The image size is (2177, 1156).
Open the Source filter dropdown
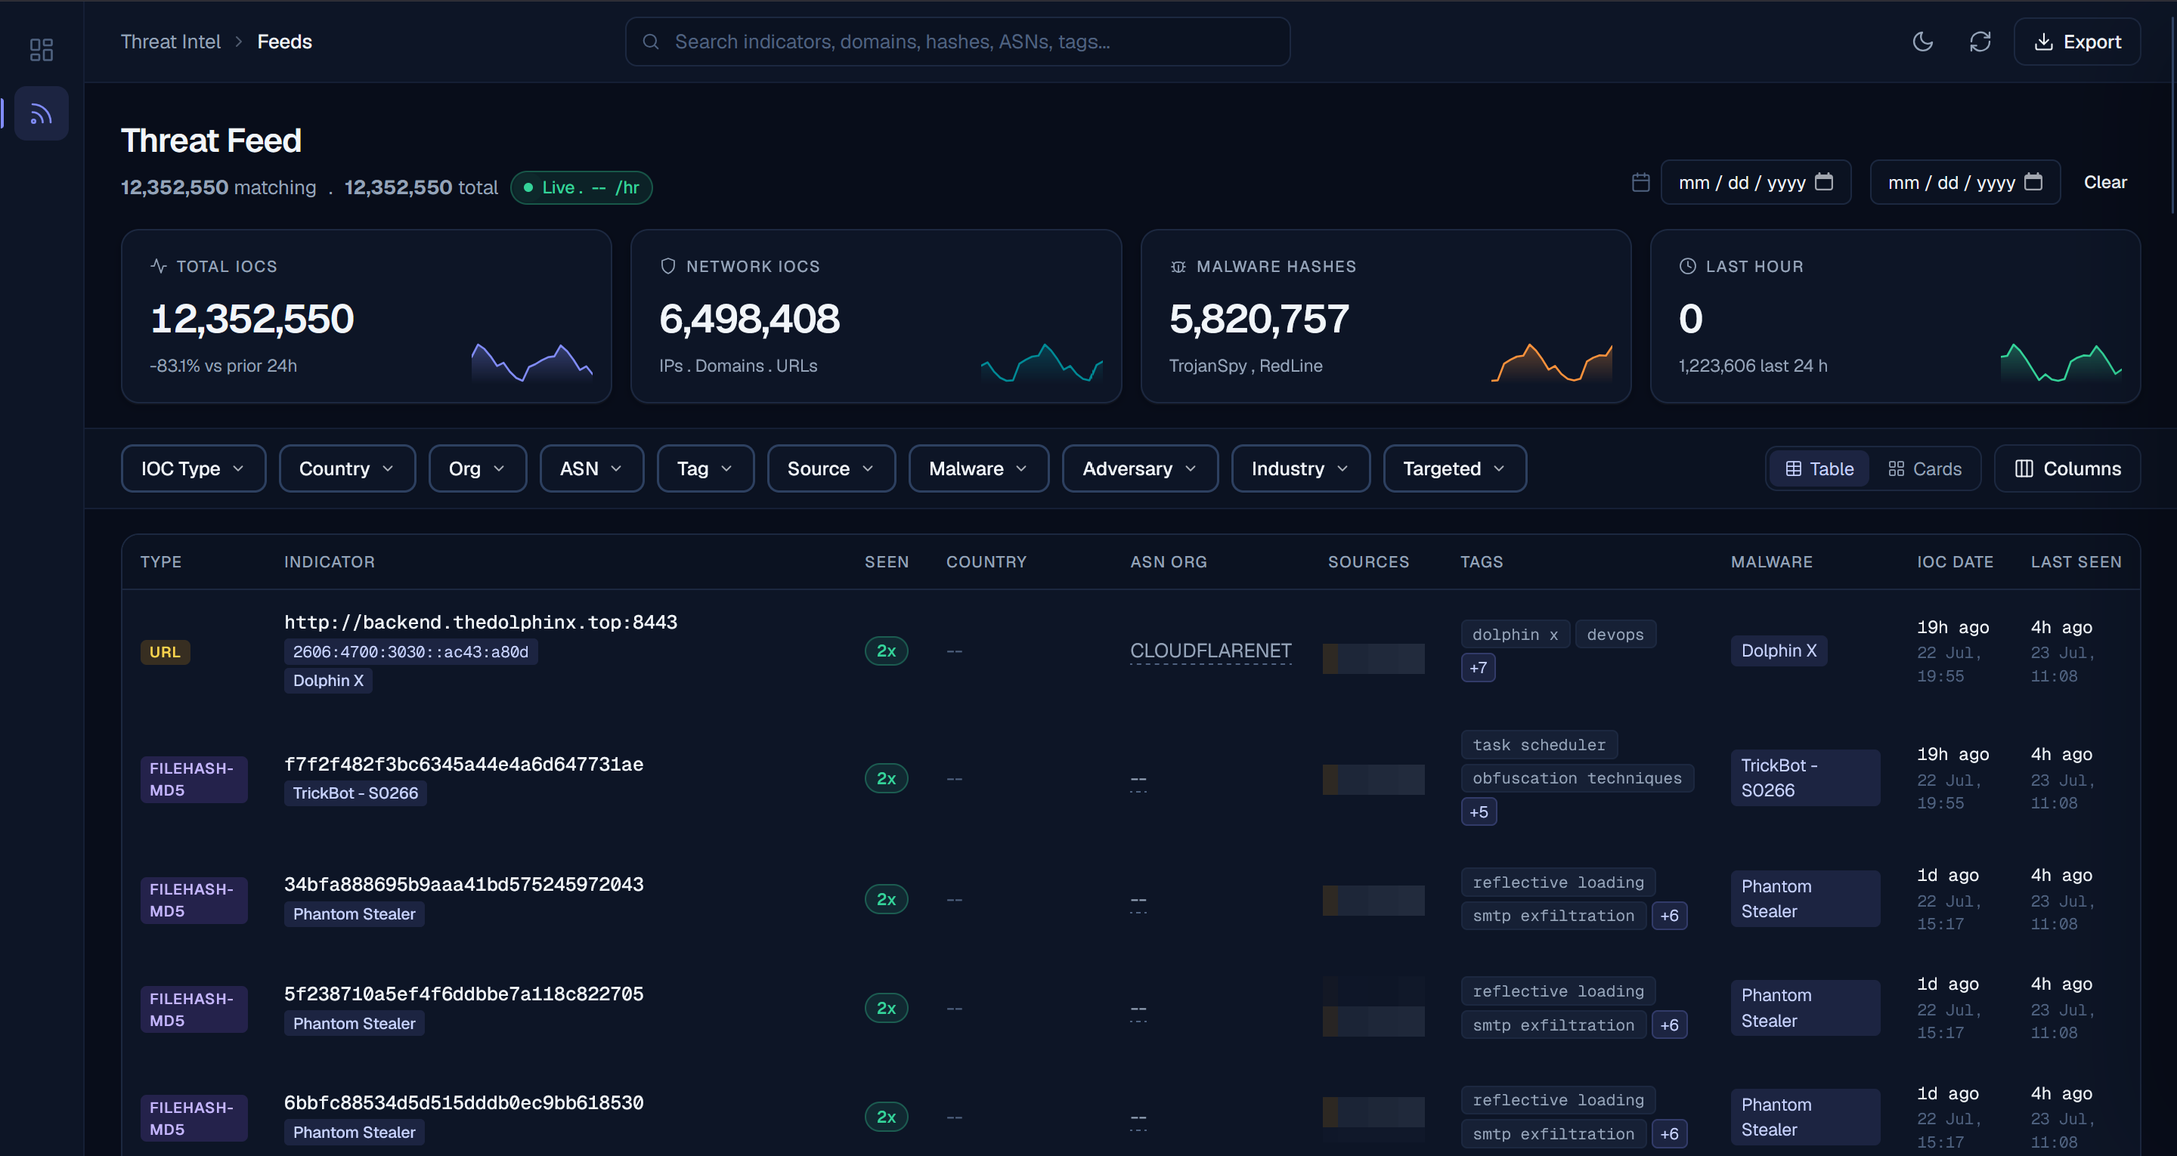point(831,469)
